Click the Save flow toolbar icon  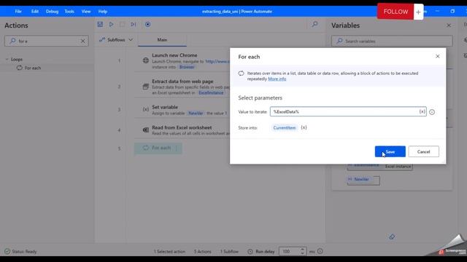pyautogui.click(x=100, y=24)
